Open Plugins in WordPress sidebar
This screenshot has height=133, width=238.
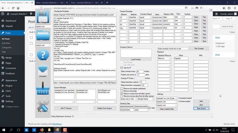(9, 85)
